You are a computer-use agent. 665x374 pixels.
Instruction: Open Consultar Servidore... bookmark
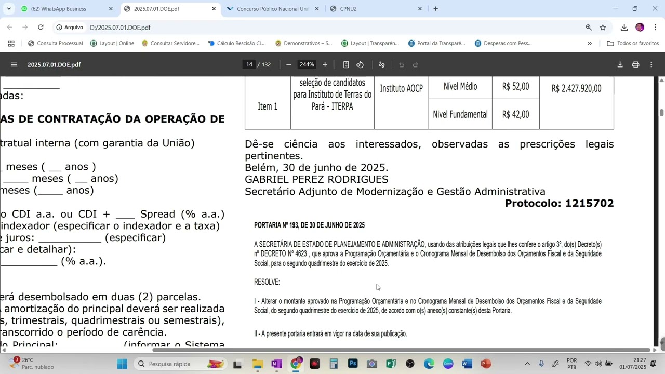coord(170,43)
